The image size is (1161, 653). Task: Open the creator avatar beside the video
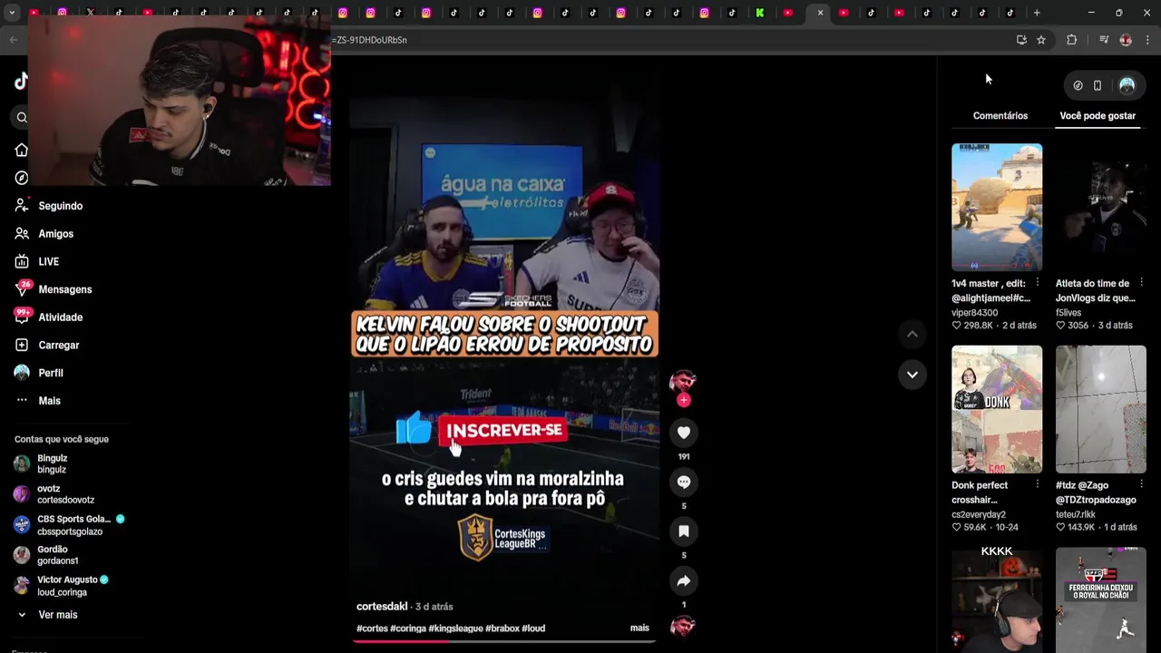682,381
